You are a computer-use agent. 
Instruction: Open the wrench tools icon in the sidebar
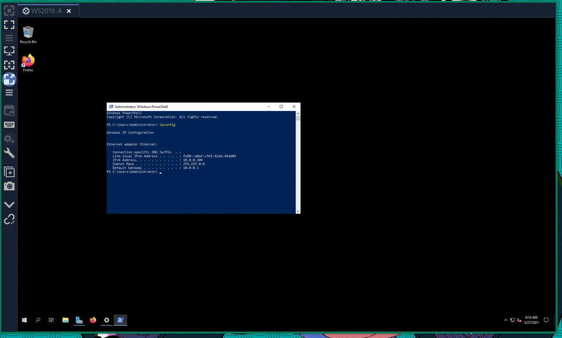point(9,153)
